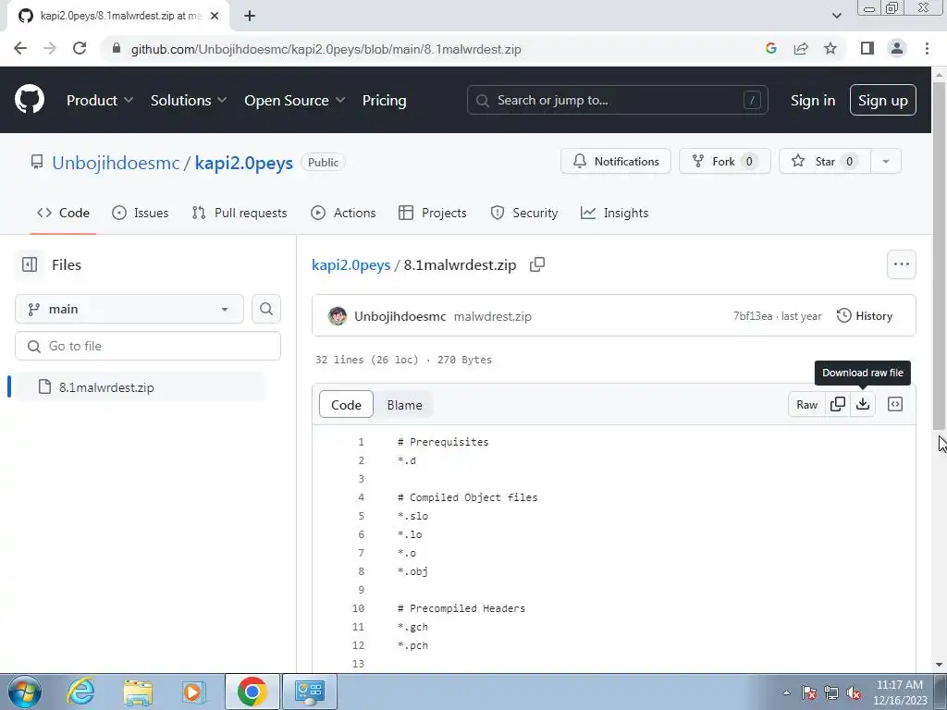The image size is (947, 710).
Task: Bookmark this page with the star icon
Action: click(x=830, y=49)
